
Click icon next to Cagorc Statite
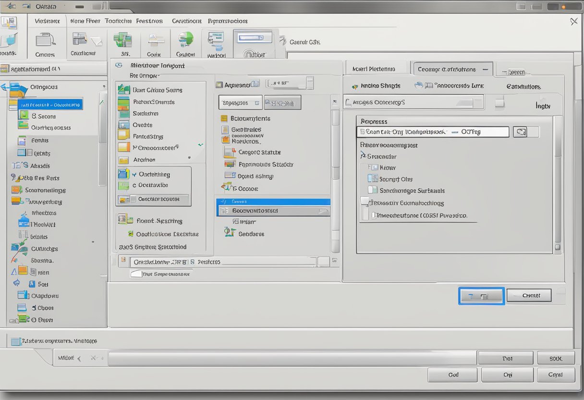(230, 152)
